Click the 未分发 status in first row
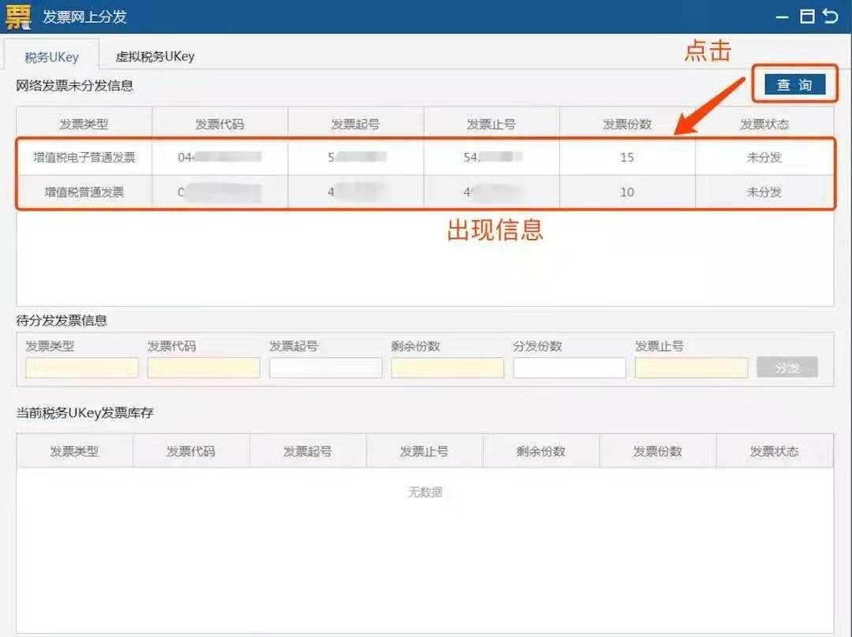 [764, 158]
